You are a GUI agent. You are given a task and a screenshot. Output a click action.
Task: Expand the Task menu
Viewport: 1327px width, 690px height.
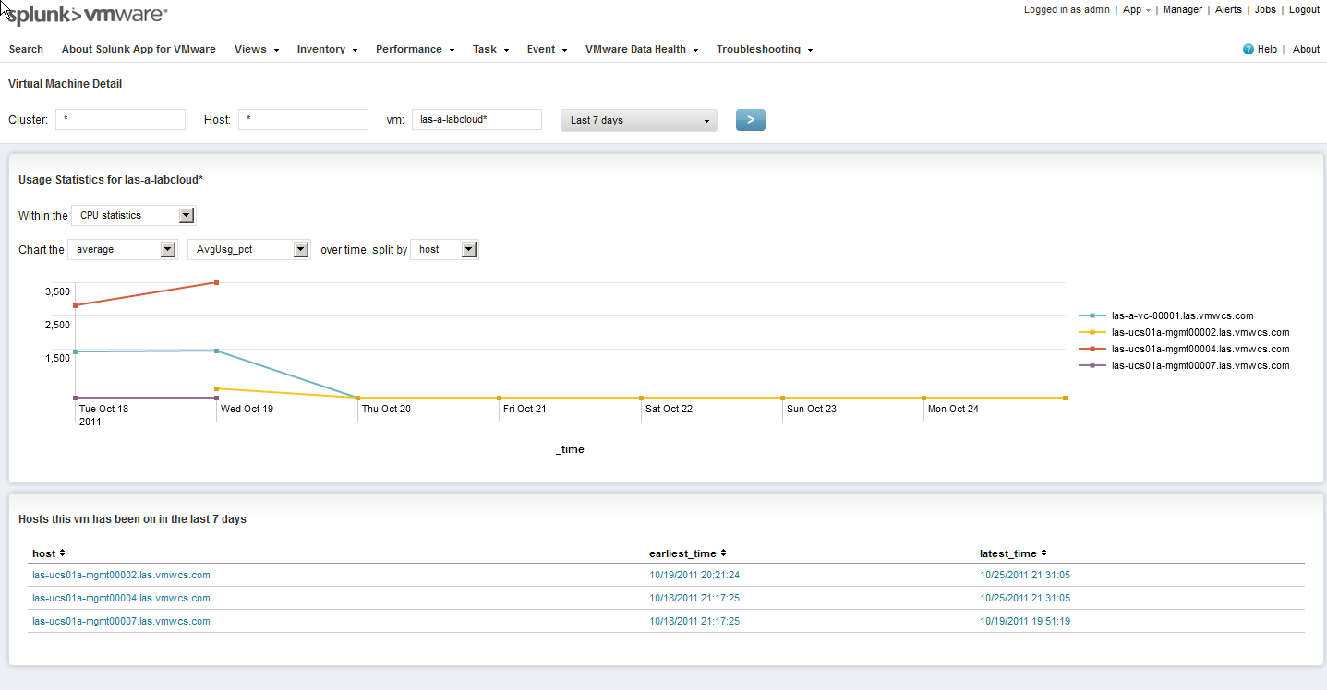(490, 49)
